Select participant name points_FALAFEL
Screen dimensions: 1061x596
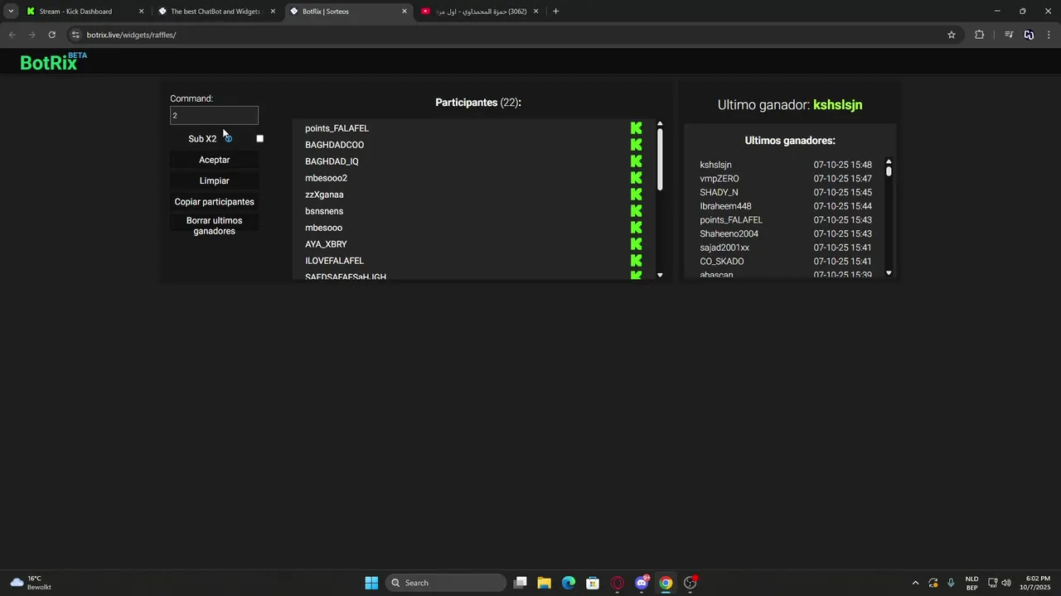tap(337, 128)
